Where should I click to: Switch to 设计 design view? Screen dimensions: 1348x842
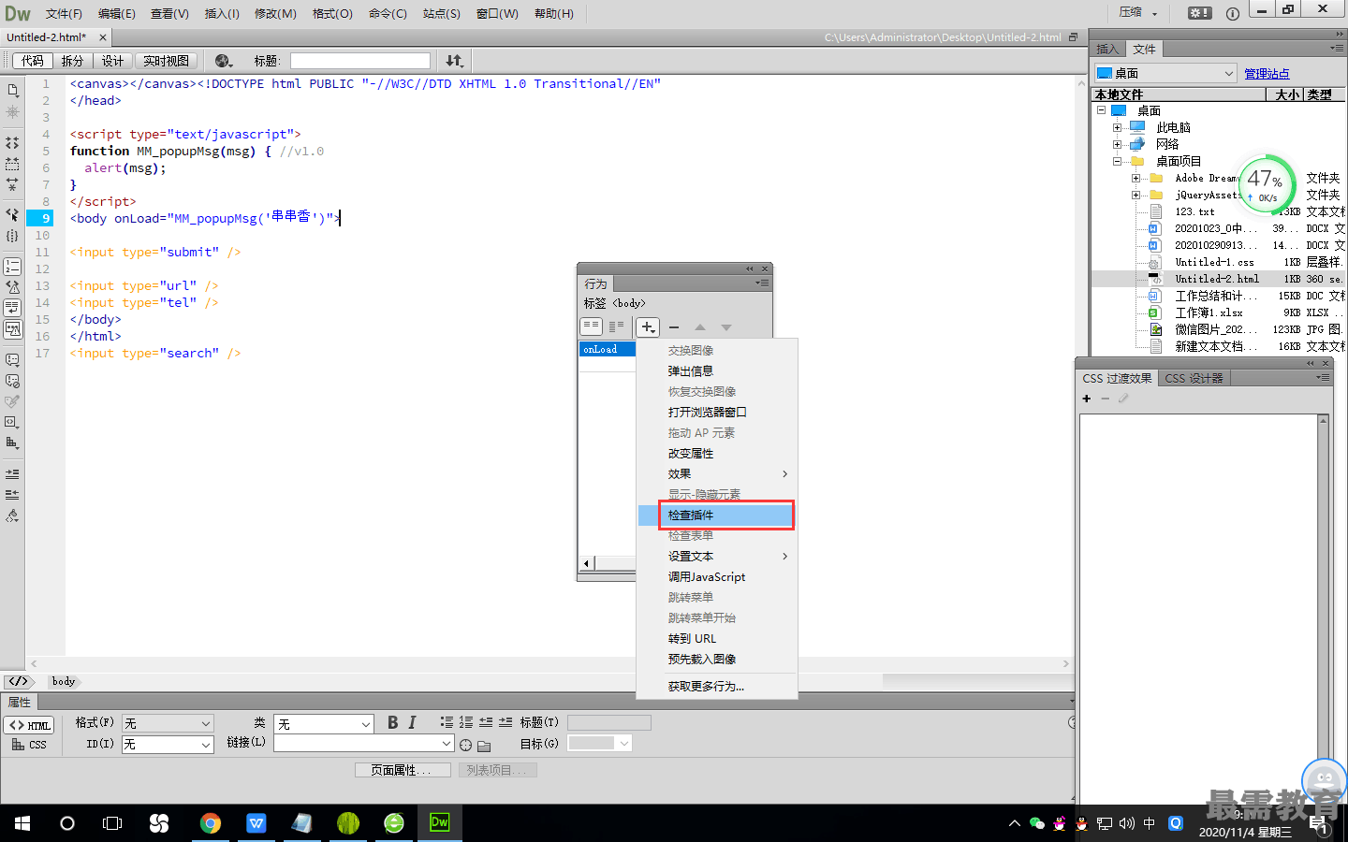pos(112,61)
